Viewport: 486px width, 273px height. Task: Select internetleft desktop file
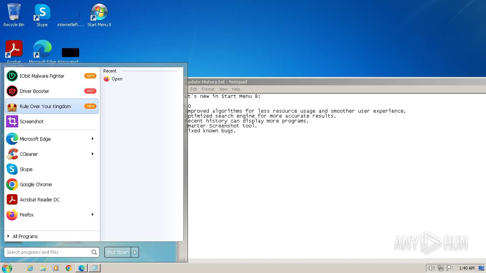pyautogui.click(x=71, y=17)
